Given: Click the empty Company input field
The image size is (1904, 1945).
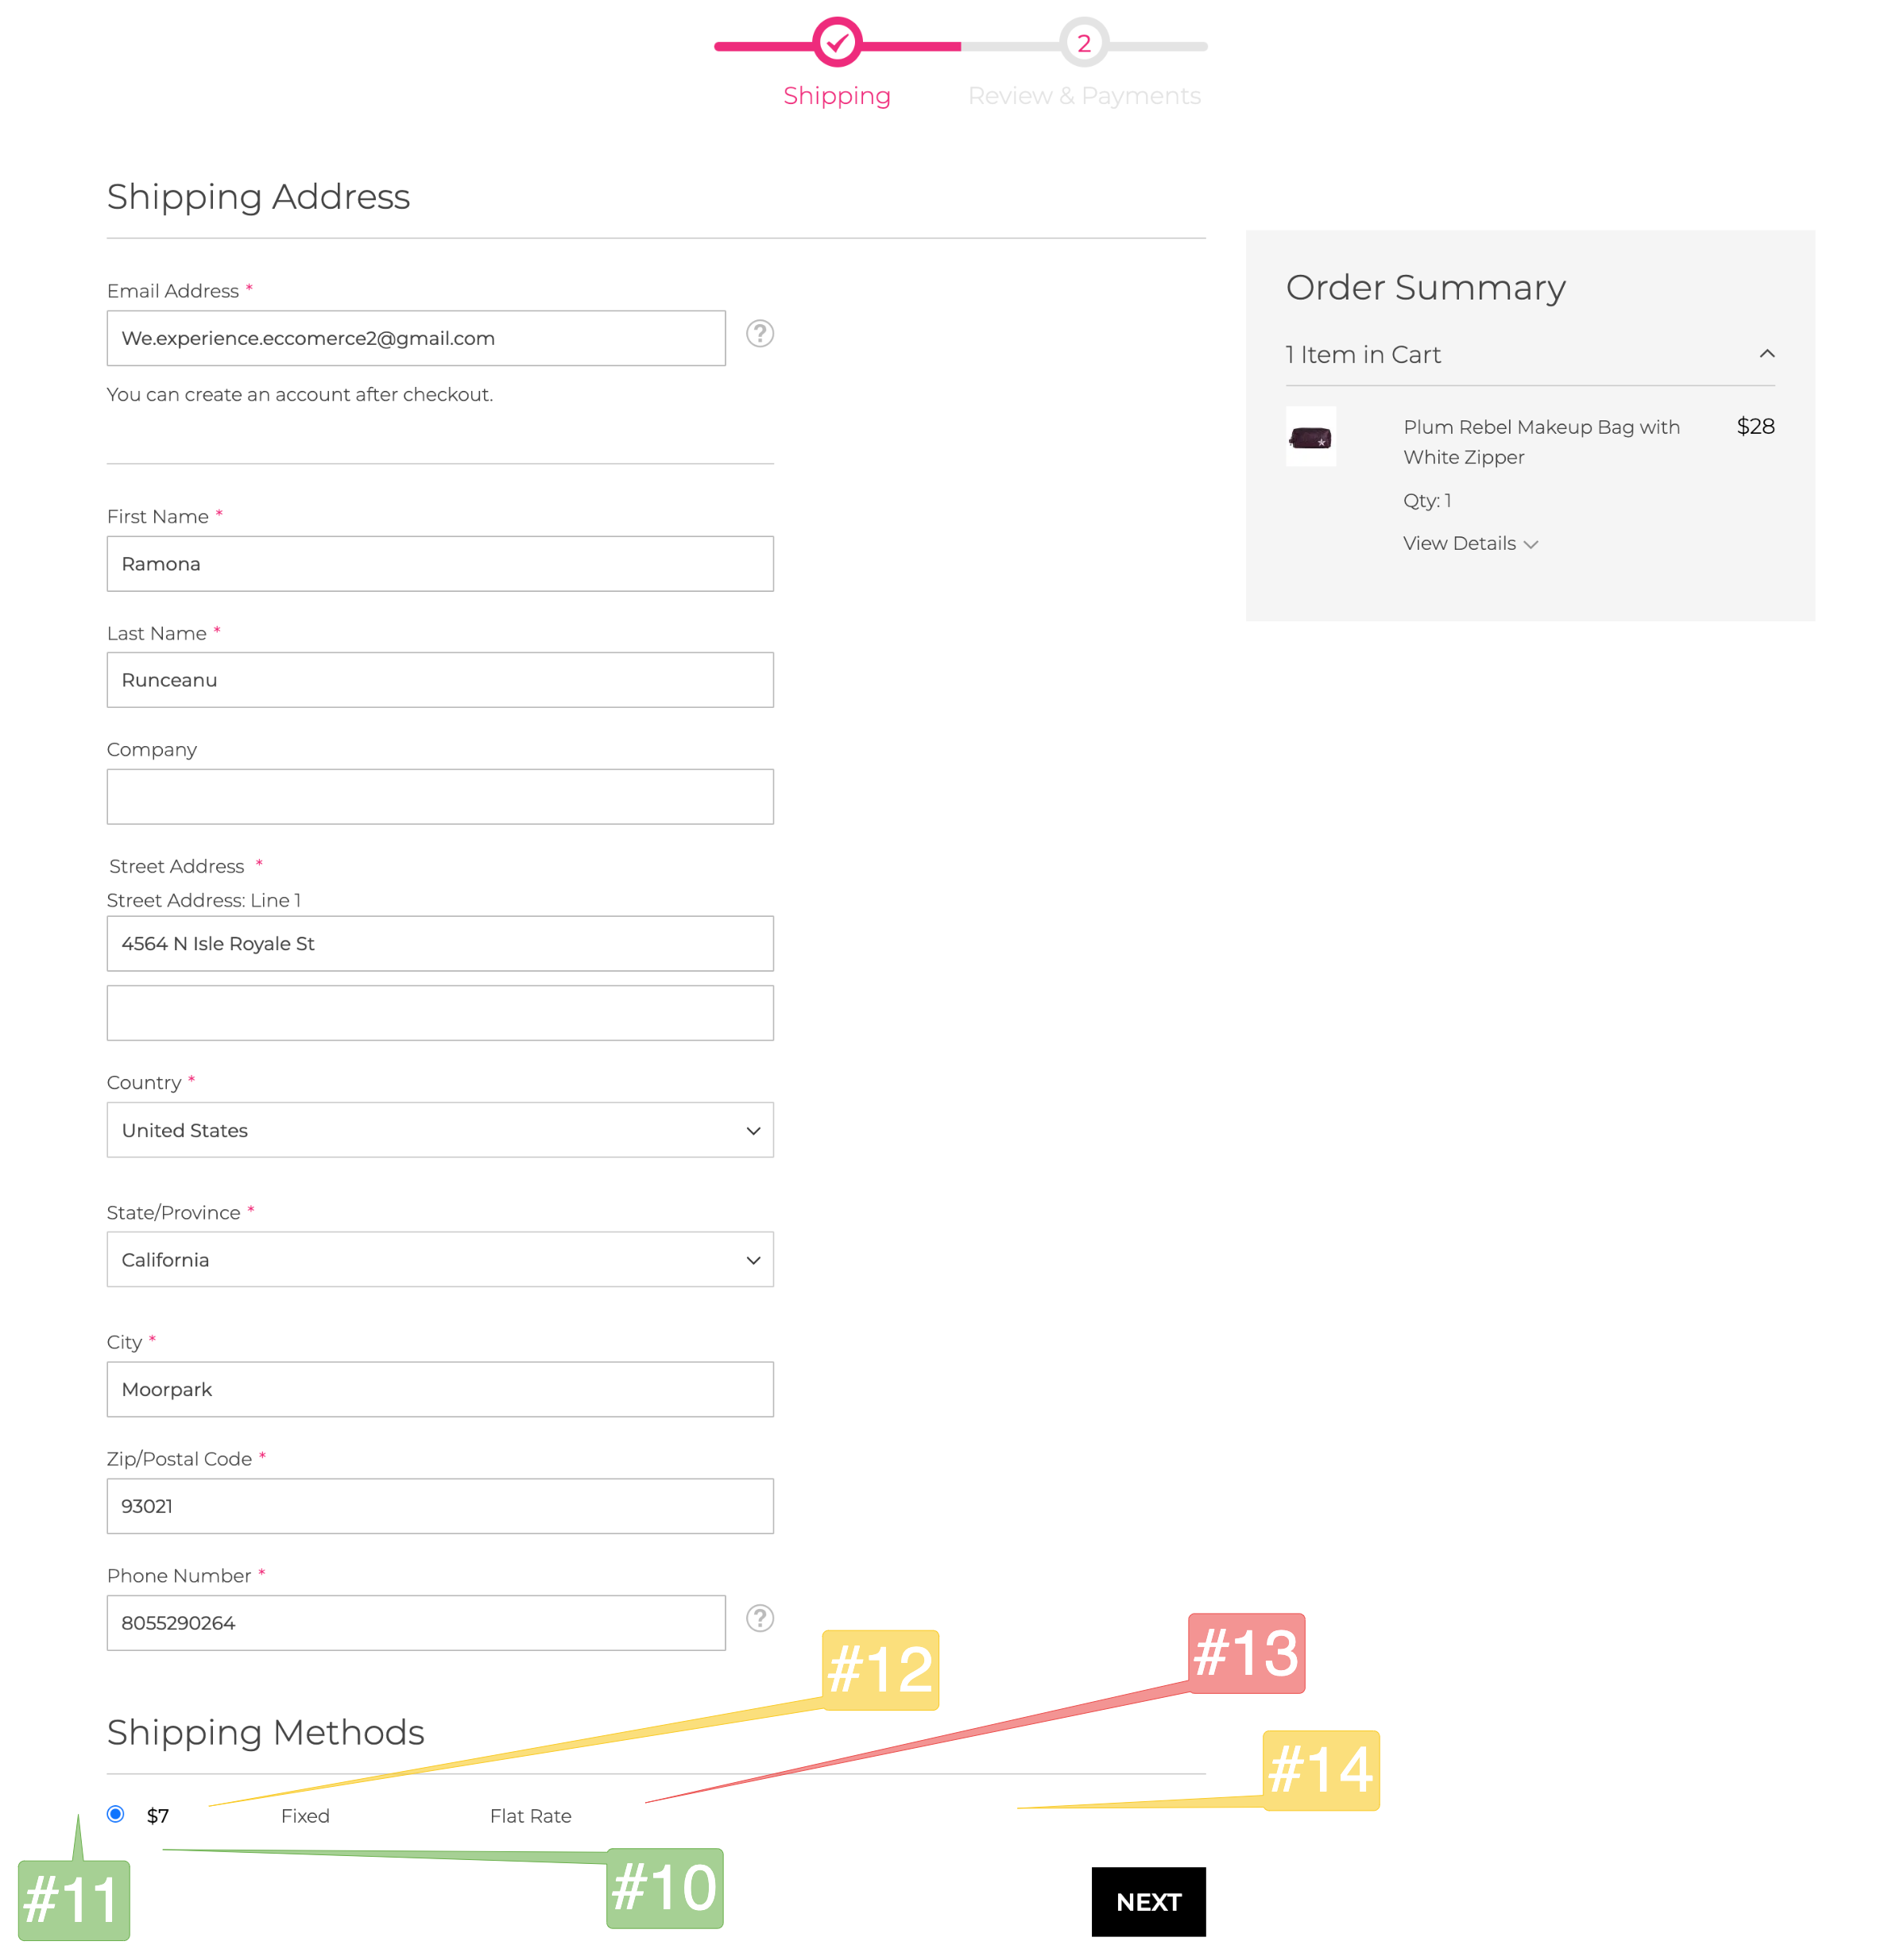Looking at the screenshot, I should pyautogui.click(x=440, y=797).
